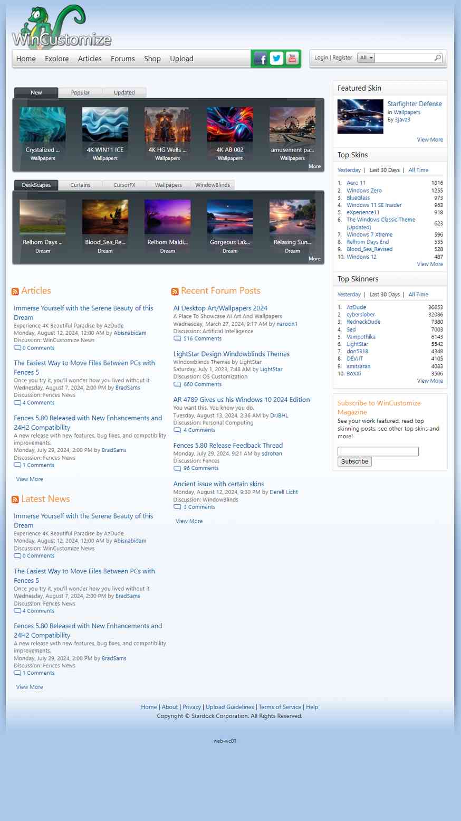Open the Twitter social icon
The height and width of the screenshot is (821, 461).
tap(276, 58)
